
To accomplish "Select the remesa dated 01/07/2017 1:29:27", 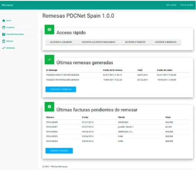I will [118, 75].
